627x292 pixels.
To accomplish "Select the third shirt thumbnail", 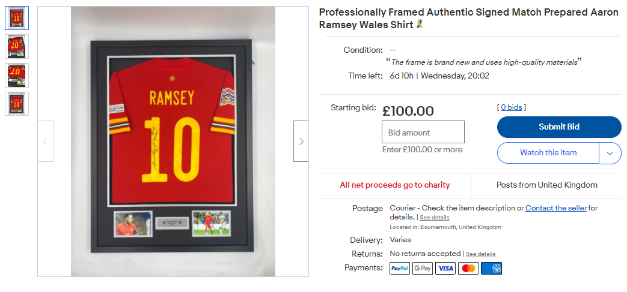I will (17, 76).
